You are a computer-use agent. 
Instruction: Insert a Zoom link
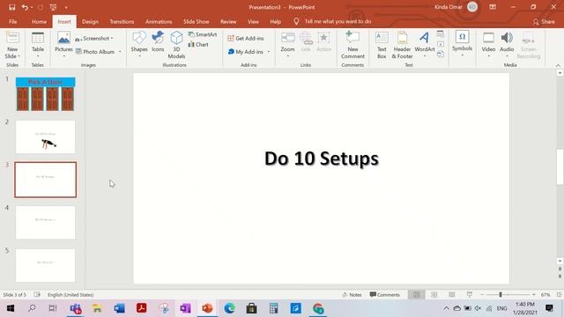(x=288, y=44)
